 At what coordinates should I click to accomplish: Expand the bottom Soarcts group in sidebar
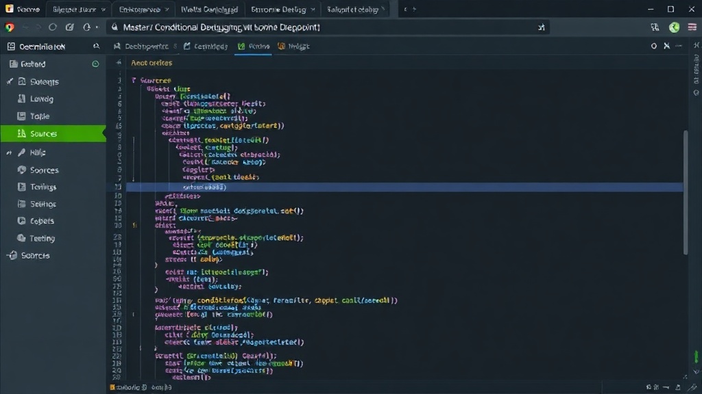tap(12, 256)
